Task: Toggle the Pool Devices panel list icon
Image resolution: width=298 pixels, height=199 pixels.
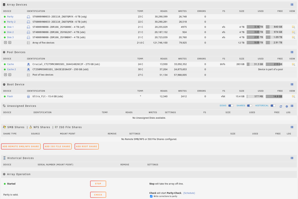Action: pyautogui.click(x=292, y=52)
